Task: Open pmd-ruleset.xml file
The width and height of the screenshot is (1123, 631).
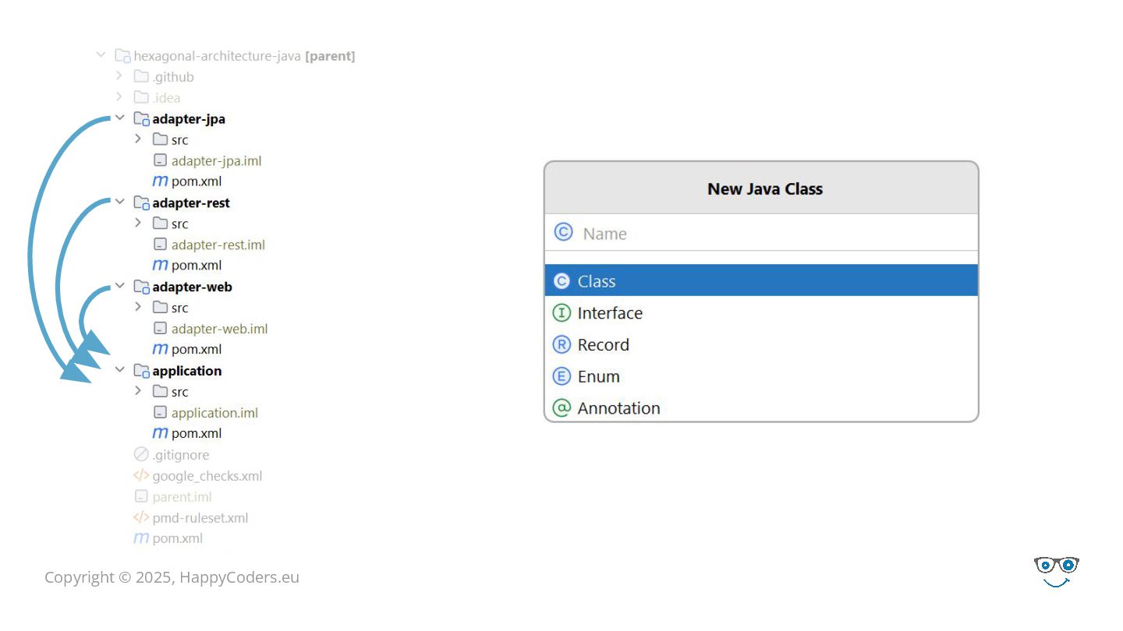Action: (x=200, y=518)
